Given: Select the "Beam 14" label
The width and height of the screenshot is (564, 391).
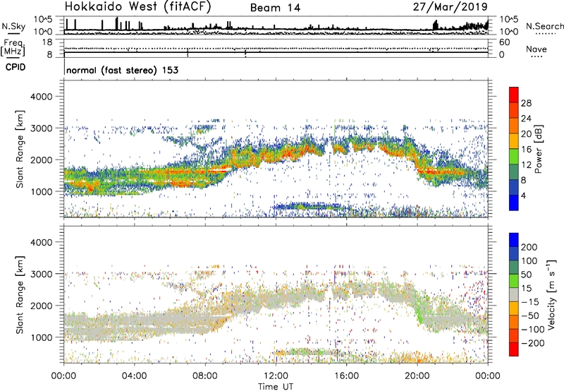Looking at the screenshot, I should 275,8.
